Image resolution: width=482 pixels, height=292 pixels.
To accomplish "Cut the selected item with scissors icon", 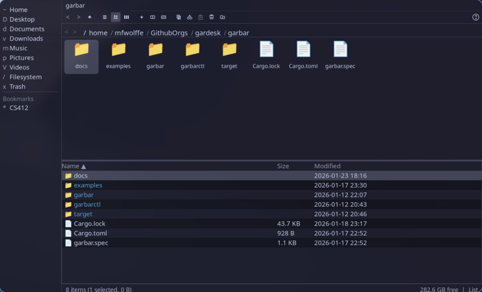I will point(190,17).
